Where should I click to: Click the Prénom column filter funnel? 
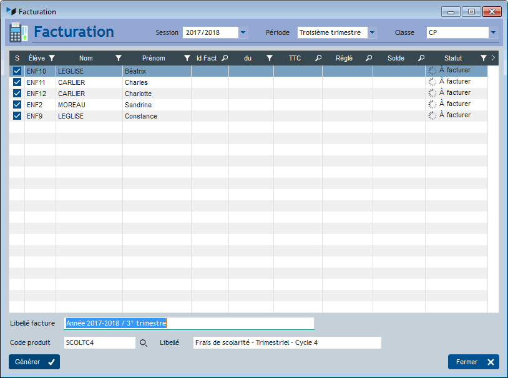point(187,58)
